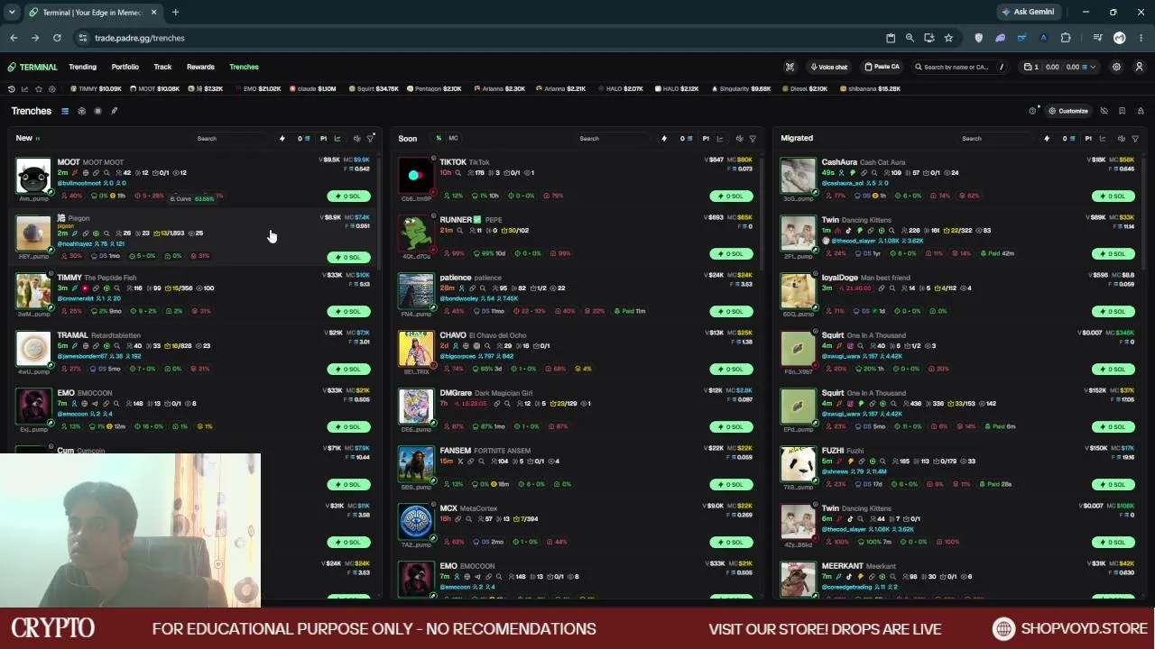Image resolution: width=1155 pixels, height=649 pixels.
Task: Quick buy TIKTOK with 0 SOL button
Action: click(x=732, y=196)
